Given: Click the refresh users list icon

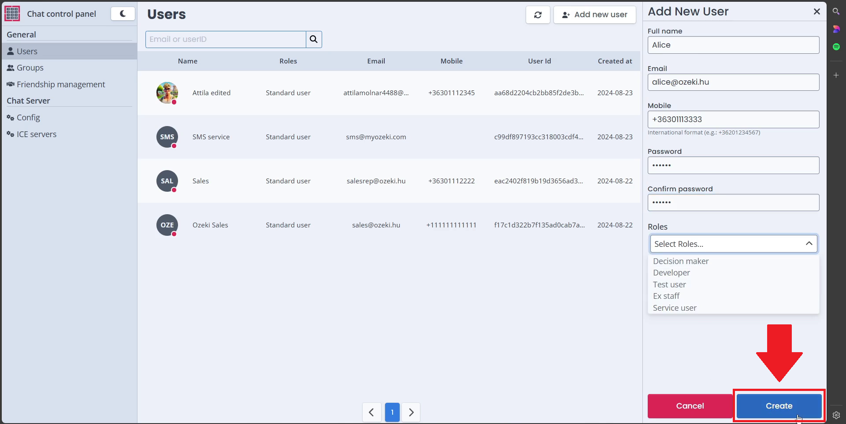Looking at the screenshot, I should (x=538, y=15).
